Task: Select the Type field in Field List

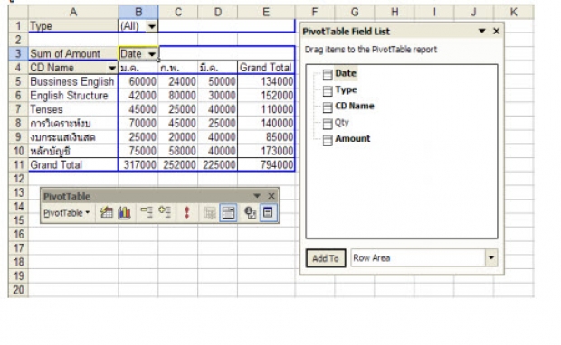Action: [x=346, y=89]
